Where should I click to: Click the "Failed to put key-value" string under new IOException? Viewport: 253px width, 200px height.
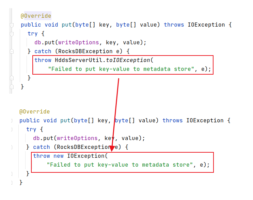point(120,165)
